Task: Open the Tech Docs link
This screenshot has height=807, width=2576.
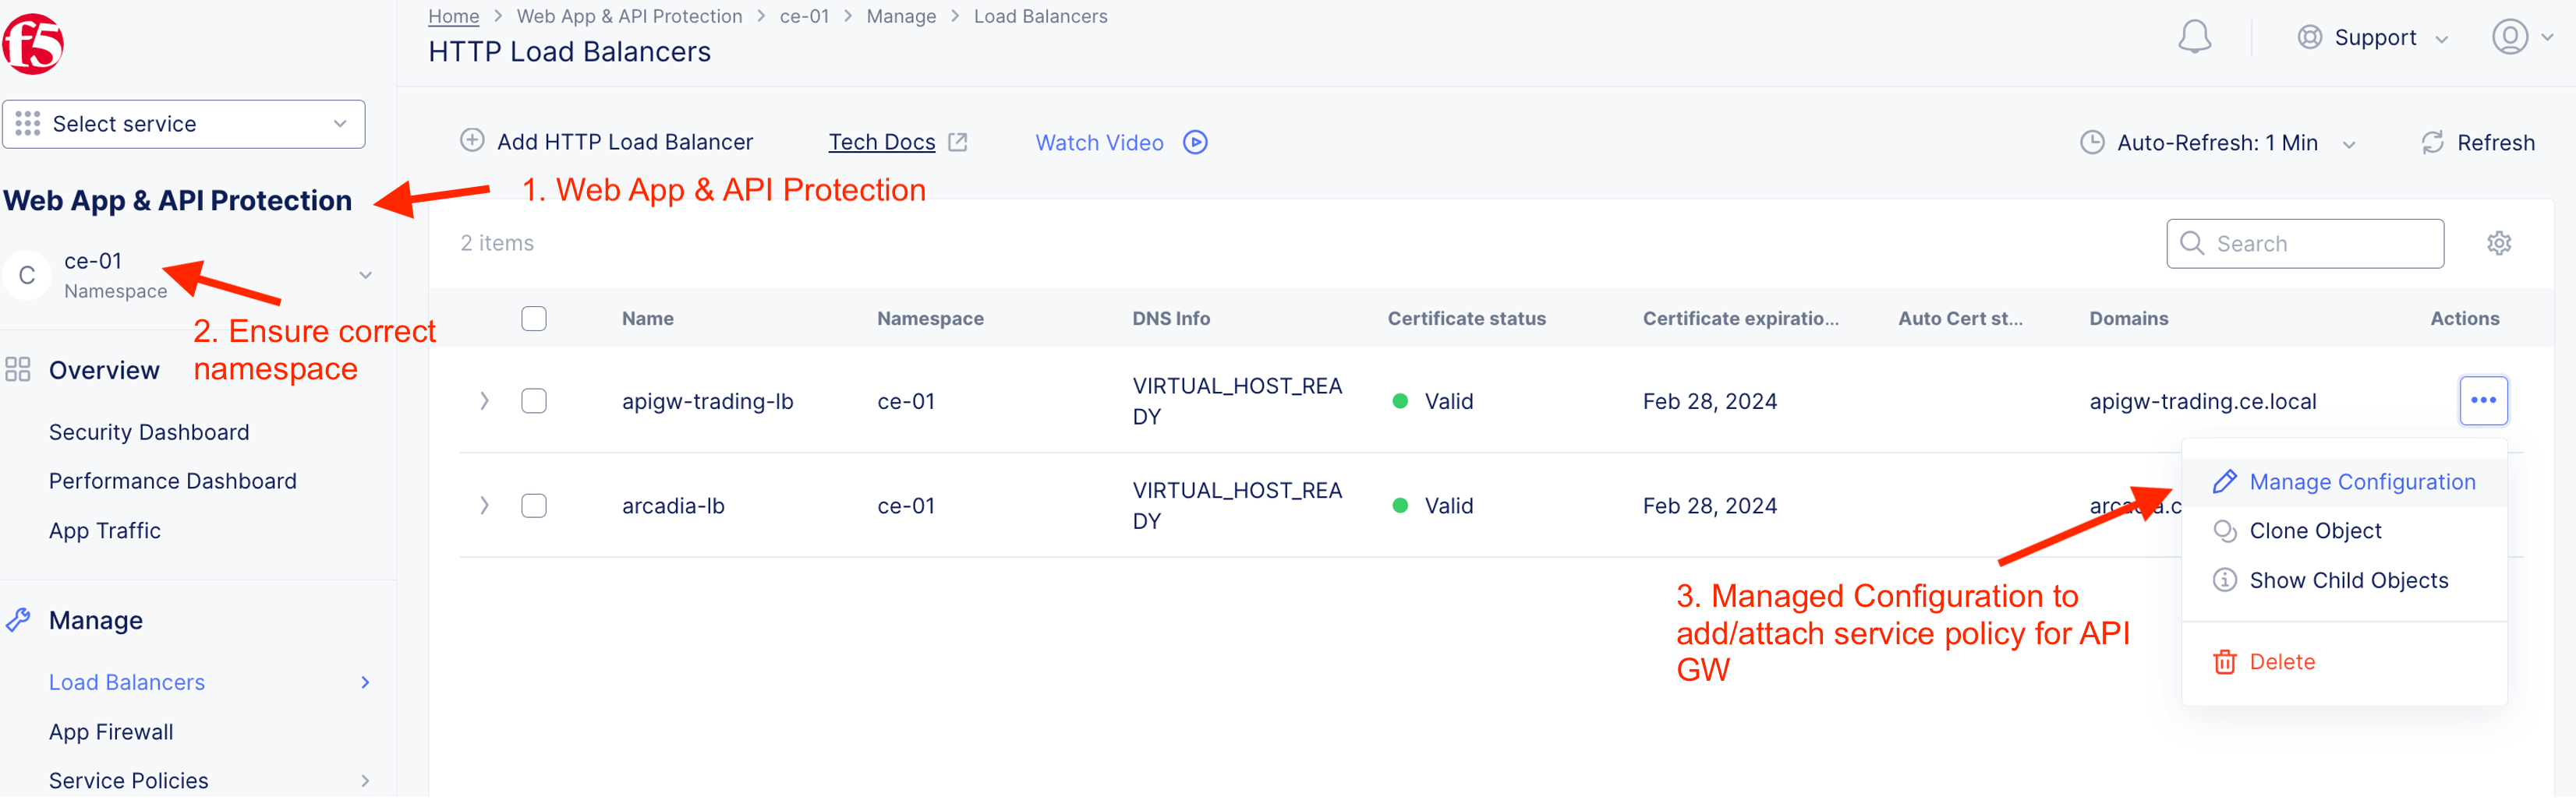Action: click(881, 143)
